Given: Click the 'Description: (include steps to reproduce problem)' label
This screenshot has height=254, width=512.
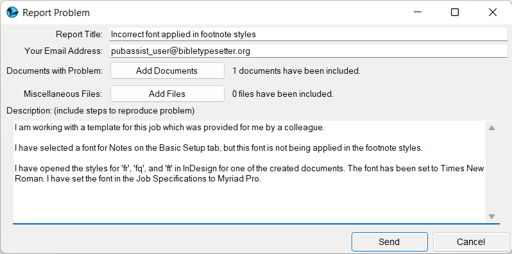Looking at the screenshot, I should pos(101,111).
